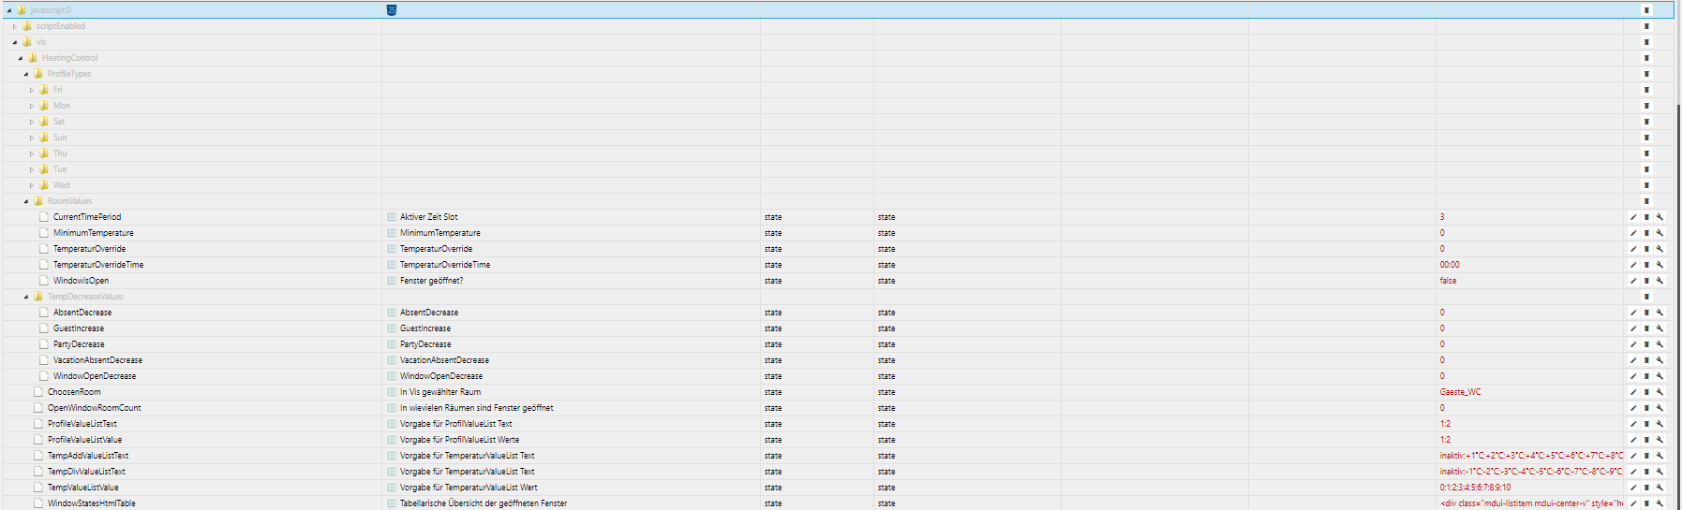The height and width of the screenshot is (510, 1682).
Task: Click the trash icon in javascript.0 row
Action: coord(1646,10)
